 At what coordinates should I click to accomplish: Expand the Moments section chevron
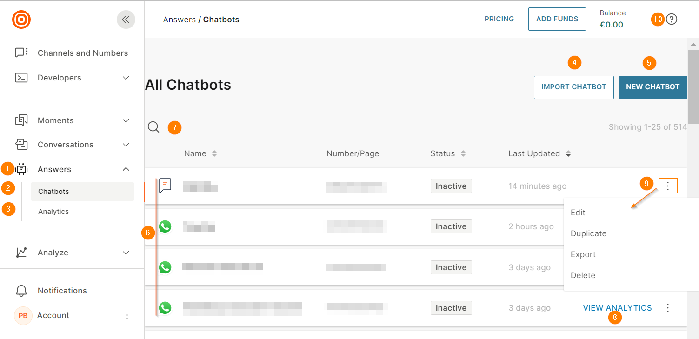[x=126, y=120]
